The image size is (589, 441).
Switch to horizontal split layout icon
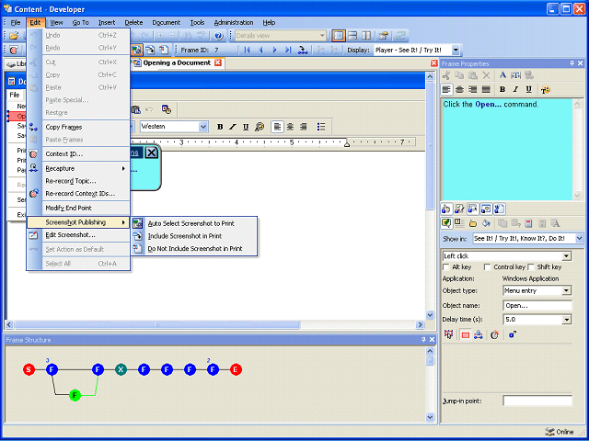click(352, 36)
